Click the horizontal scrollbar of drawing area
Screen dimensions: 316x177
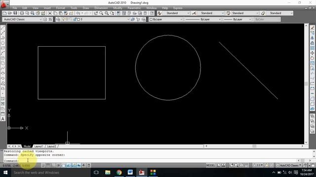click(254, 146)
